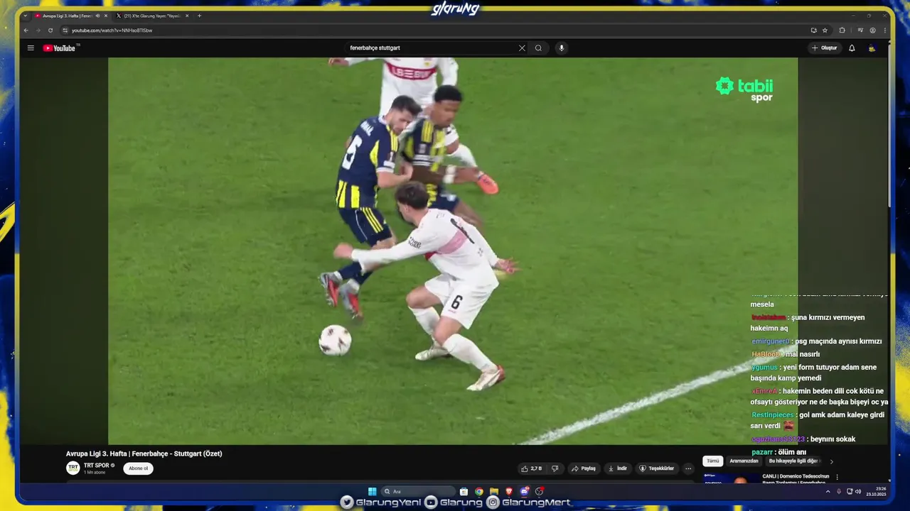Open YouTube notifications bell
This screenshot has width=910, height=511.
click(852, 48)
